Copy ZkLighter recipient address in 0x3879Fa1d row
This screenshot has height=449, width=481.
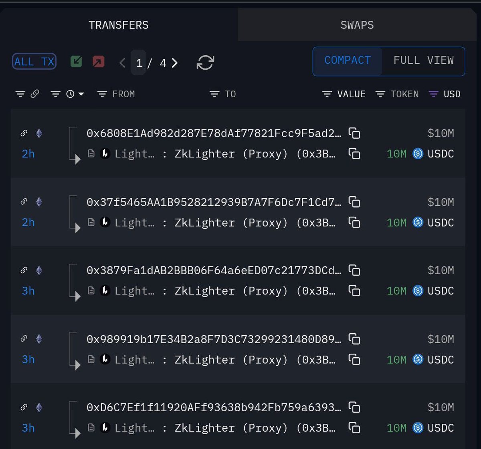tap(354, 291)
